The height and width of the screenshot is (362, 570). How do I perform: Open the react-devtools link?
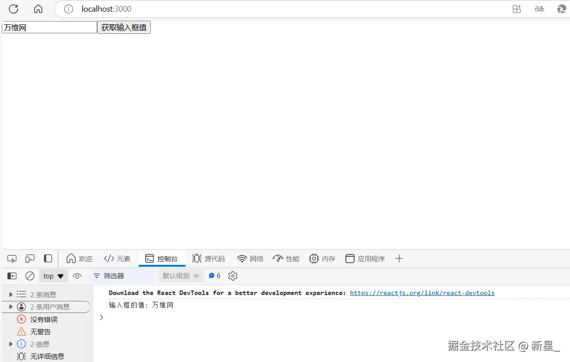pos(422,293)
